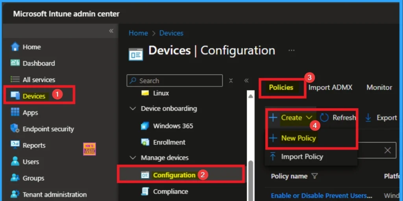Click the magnifier icon in Search box

coord(133,81)
